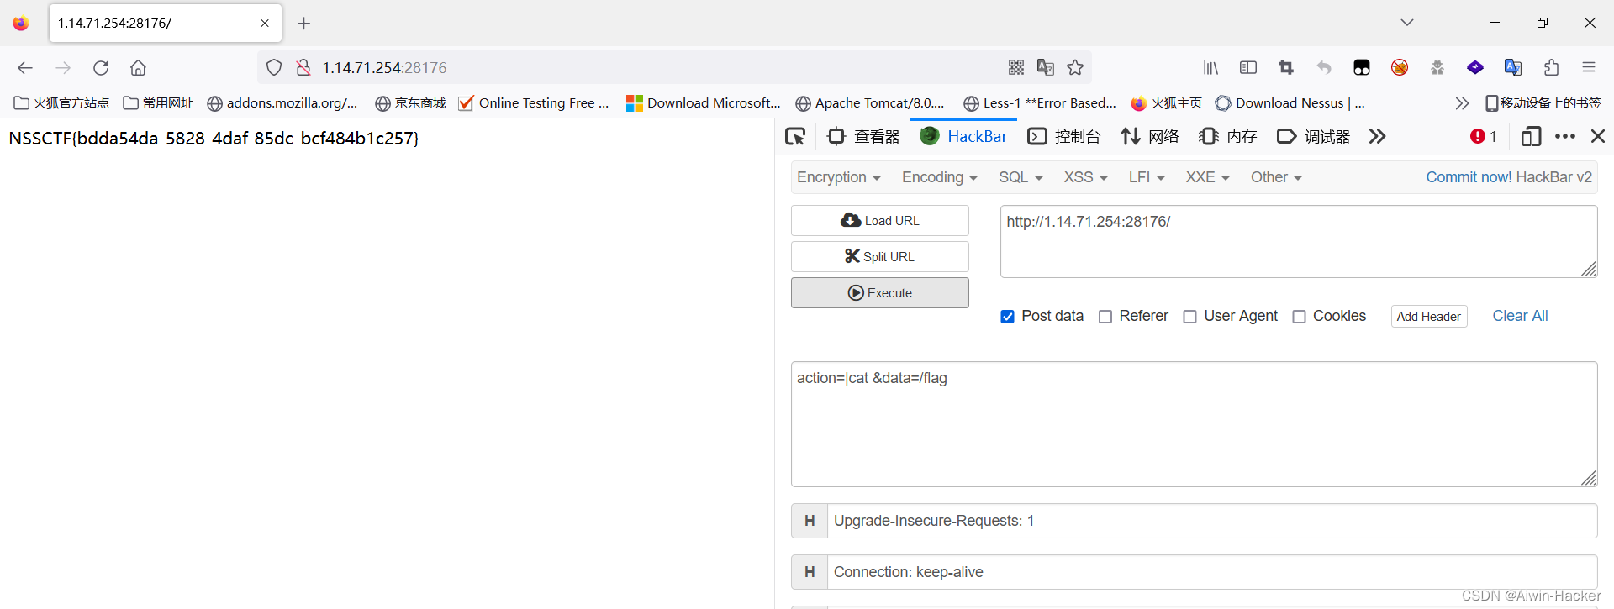Open the Online Testing Free bookmark
The image size is (1614, 609).
click(534, 103)
